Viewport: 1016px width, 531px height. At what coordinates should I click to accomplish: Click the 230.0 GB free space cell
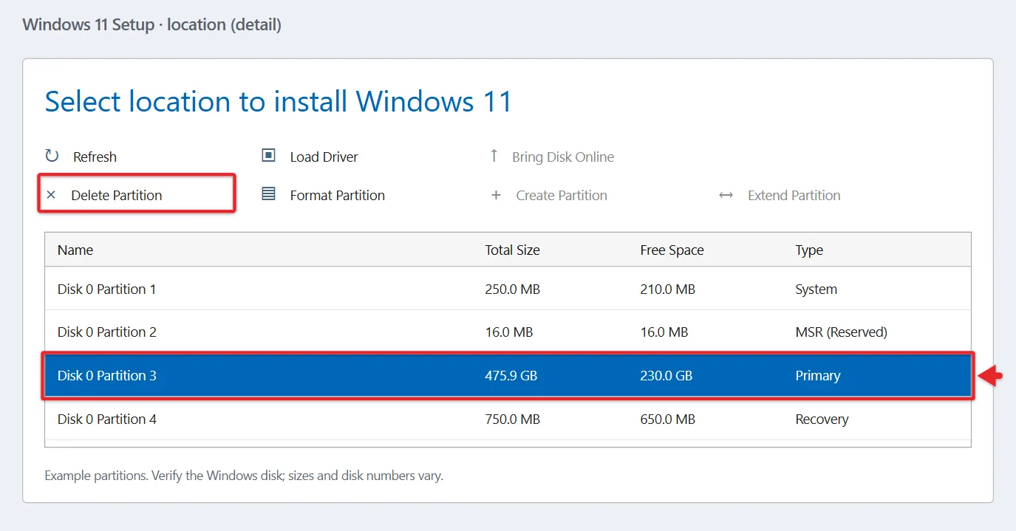coord(666,375)
